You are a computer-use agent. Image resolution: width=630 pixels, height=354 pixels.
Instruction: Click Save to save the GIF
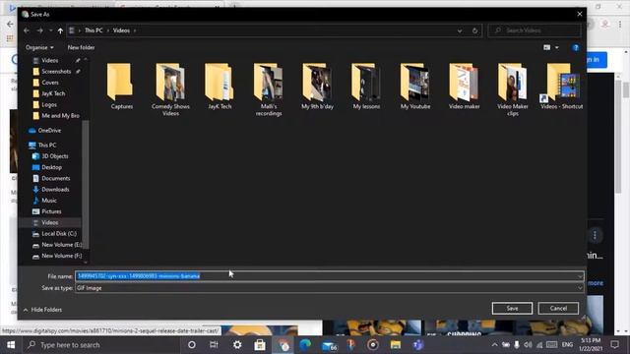pyautogui.click(x=512, y=308)
